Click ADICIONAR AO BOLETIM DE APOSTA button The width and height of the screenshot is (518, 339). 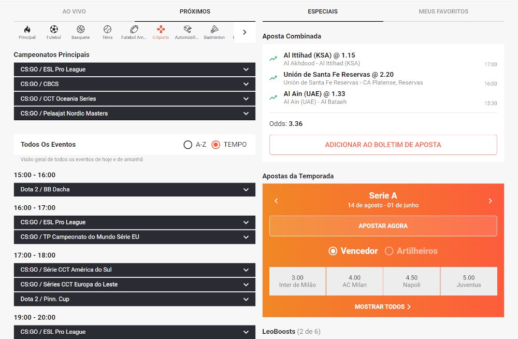pos(383,145)
